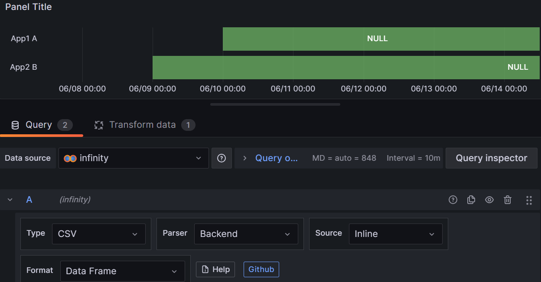The height and width of the screenshot is (282, 541).
Task: Click the App2 B row label
Action: point(23,67)
